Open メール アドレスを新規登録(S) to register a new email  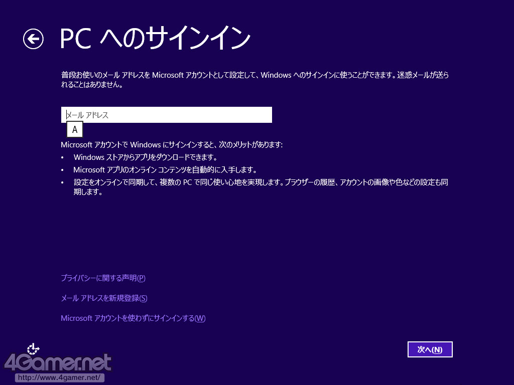click(104, 298)
